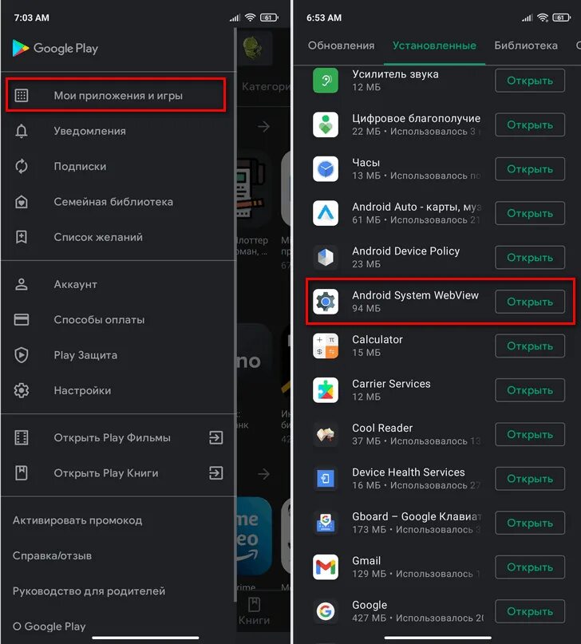
Task: Tap Device Health Services app icon
Action: (x=326, y=479)
